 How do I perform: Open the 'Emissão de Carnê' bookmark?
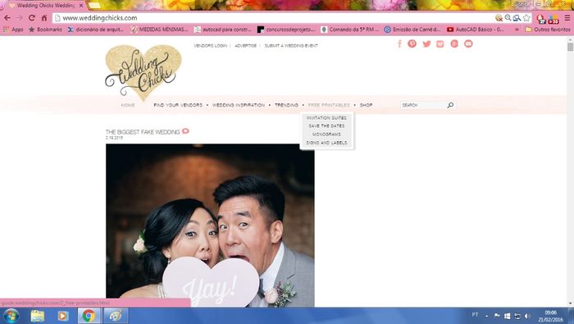pos(412,30)
